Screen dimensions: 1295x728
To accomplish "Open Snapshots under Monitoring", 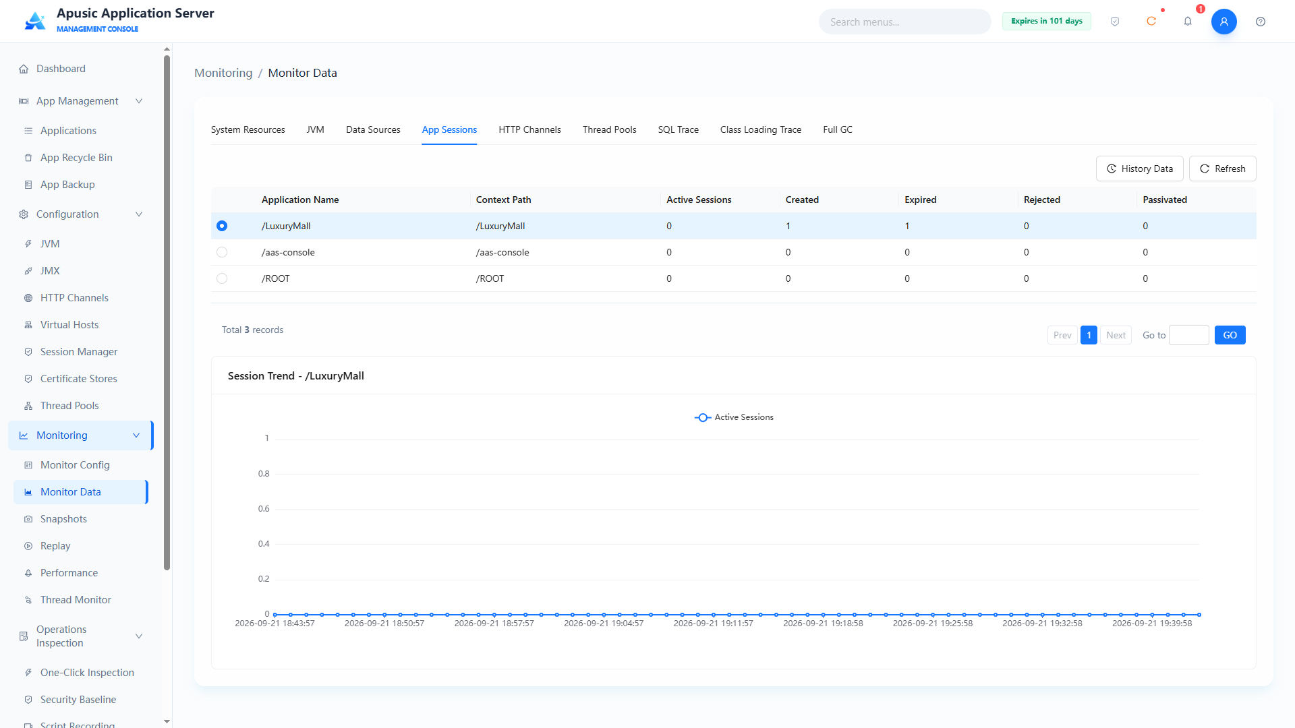I will tap(63, 519).
